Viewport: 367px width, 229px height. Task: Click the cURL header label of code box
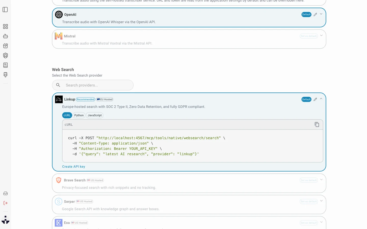(x=69, y=125)
